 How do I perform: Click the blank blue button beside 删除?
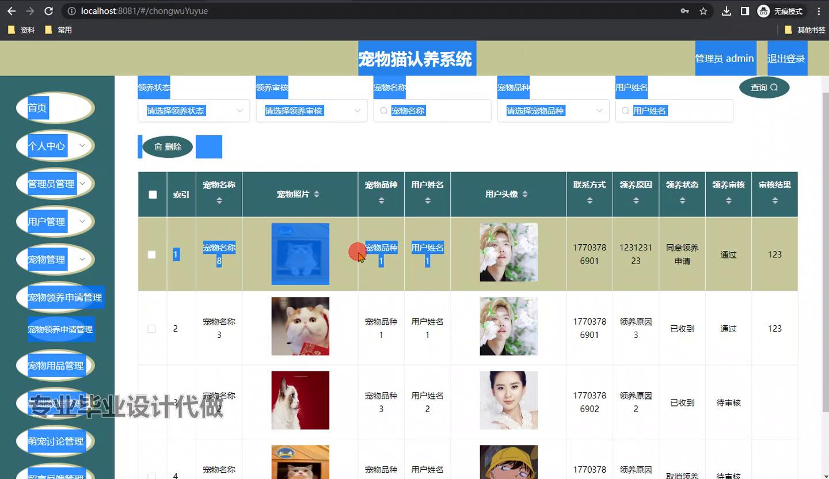click(x=209, y=147)
